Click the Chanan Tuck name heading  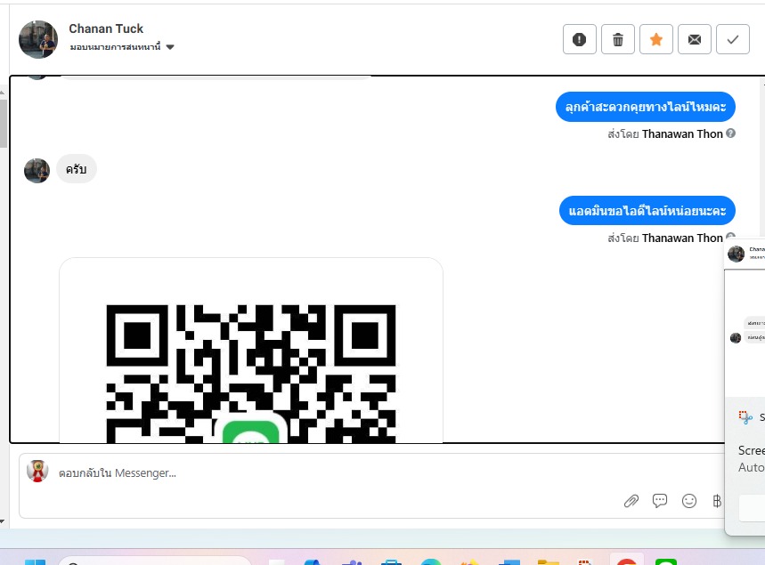coord(106,28)
